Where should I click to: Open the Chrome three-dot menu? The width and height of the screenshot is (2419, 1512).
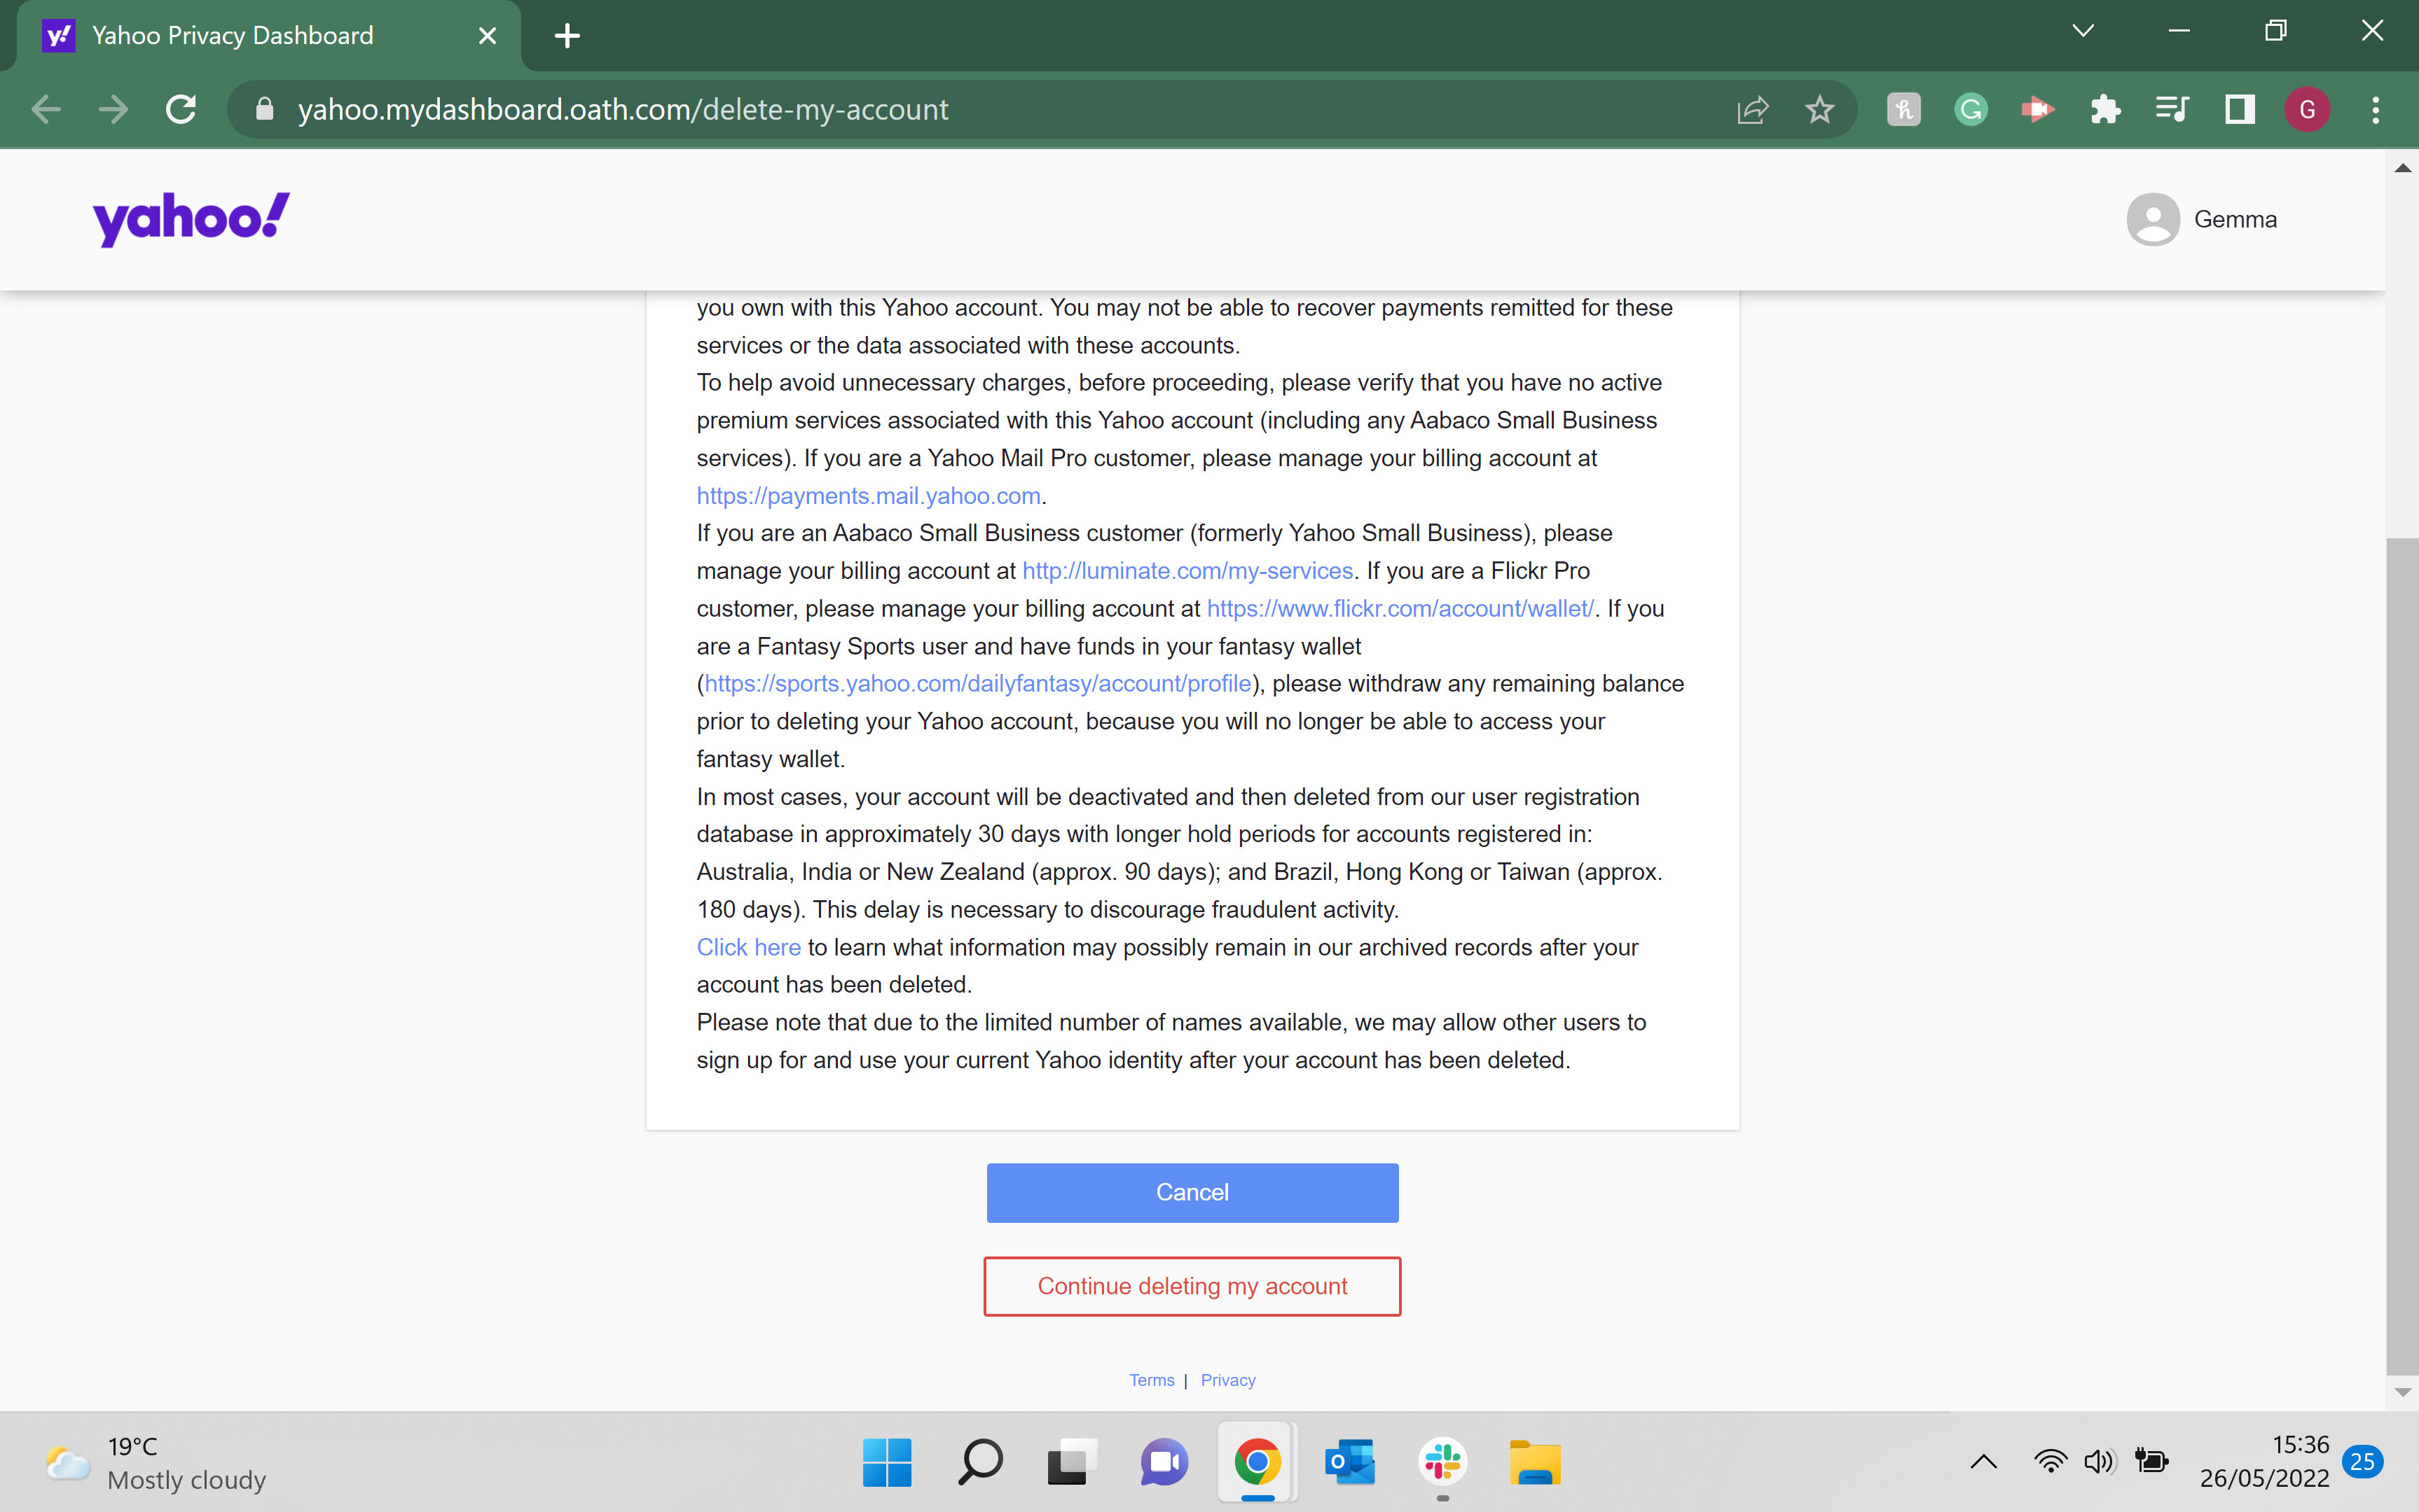2375,109
